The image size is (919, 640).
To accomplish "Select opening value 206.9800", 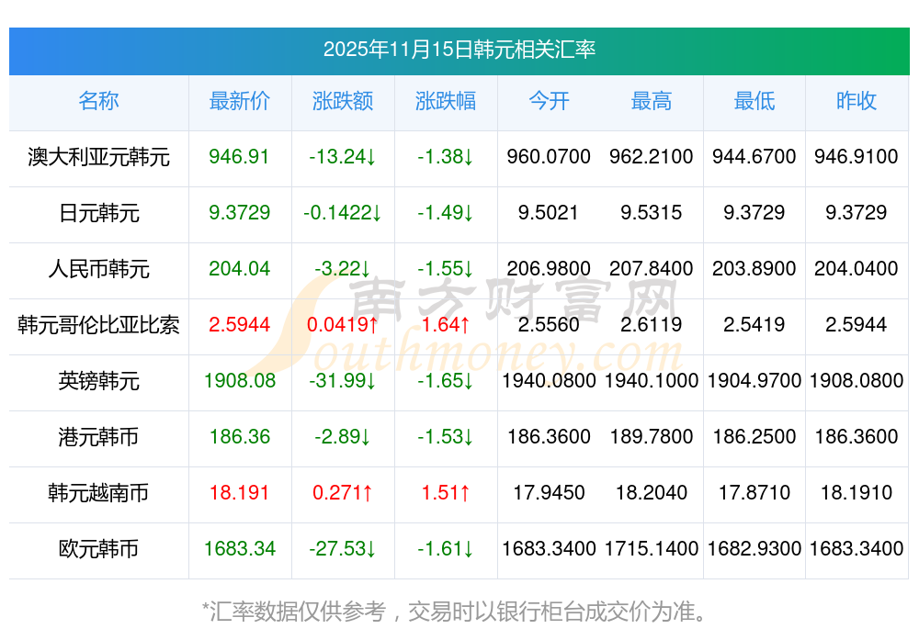I will [549, 269].
